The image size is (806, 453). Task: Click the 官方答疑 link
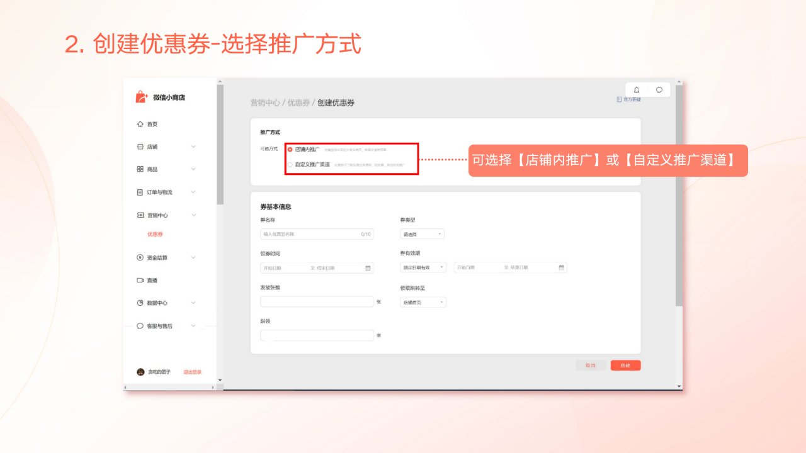pos(632,99)
